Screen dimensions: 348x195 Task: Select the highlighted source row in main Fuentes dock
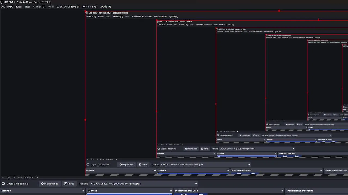click(129, 194)
